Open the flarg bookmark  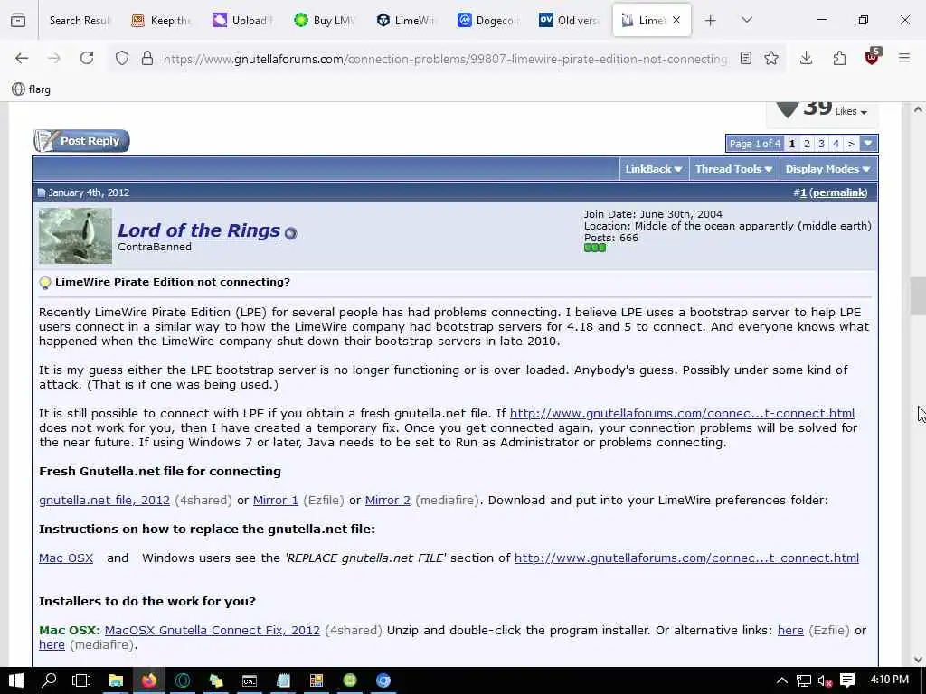coord(32,89)
